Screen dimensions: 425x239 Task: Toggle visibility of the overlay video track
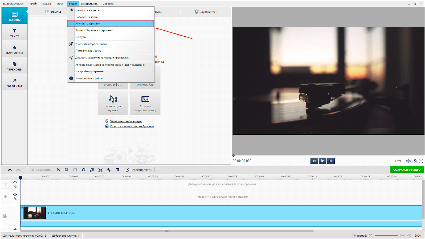(15, 195)
